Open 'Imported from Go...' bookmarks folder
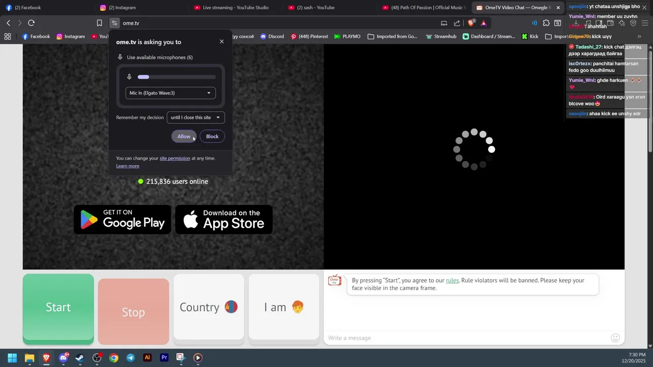The image size is (653, 367). pyautogui.click(x=392, y=36)
